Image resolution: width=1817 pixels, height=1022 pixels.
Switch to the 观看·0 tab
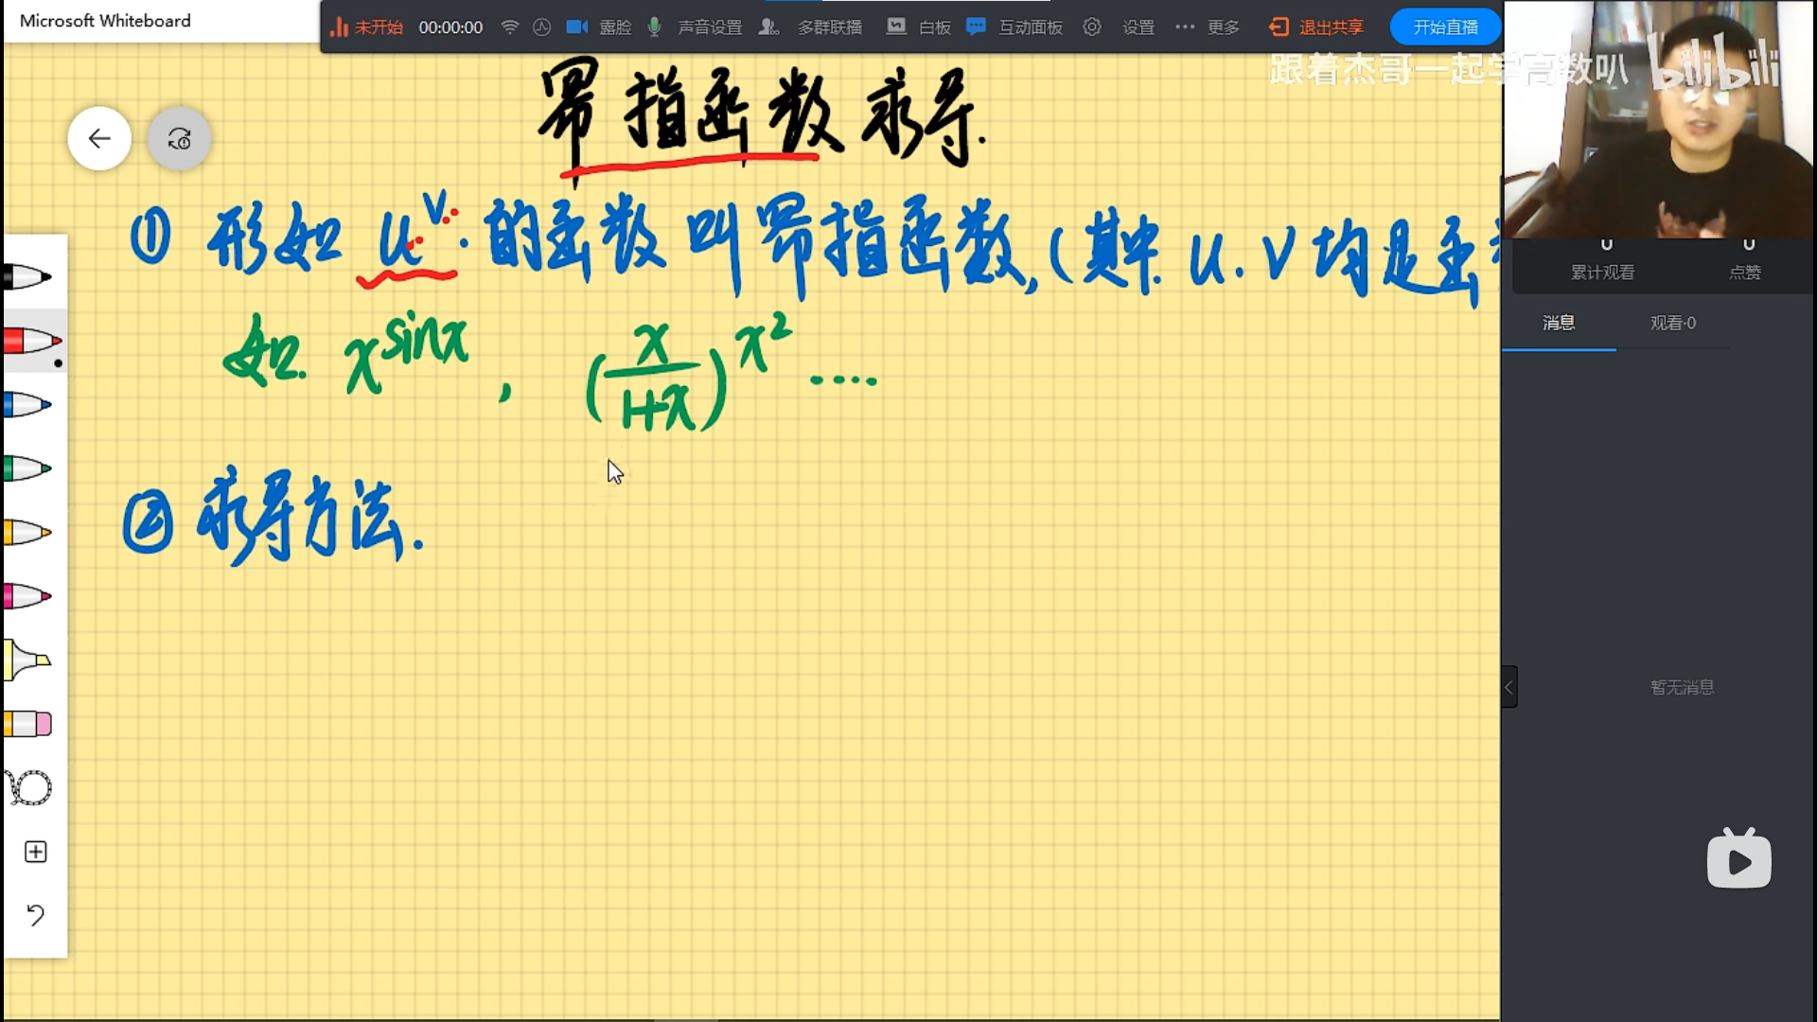tap(1672, 323)
